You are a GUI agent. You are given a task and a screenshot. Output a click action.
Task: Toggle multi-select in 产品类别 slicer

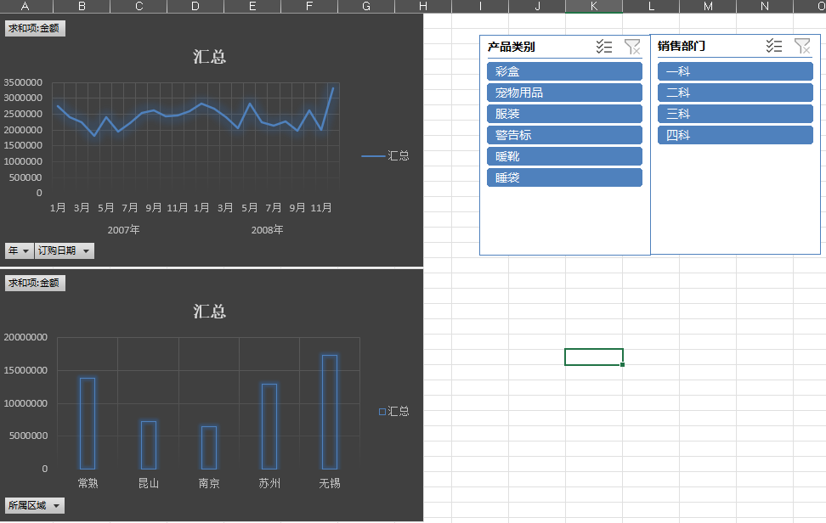(603, 47)
